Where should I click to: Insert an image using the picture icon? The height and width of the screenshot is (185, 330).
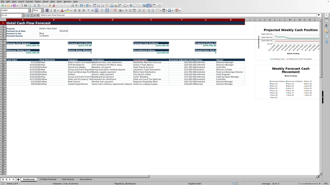tap(112, 5)
